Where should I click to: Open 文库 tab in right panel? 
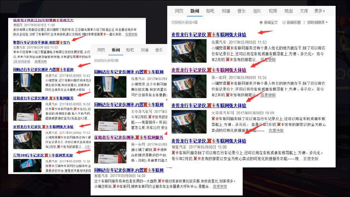[304, 11]
